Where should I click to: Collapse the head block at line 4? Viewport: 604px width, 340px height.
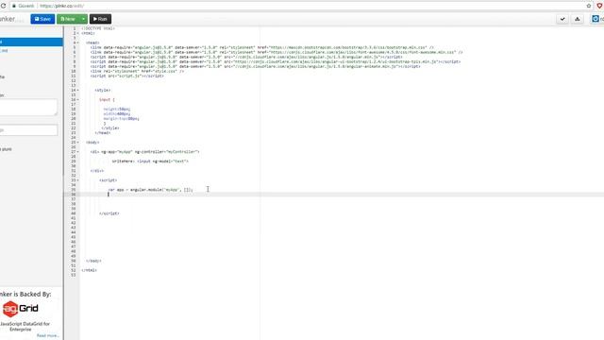[x=77, y=42]
